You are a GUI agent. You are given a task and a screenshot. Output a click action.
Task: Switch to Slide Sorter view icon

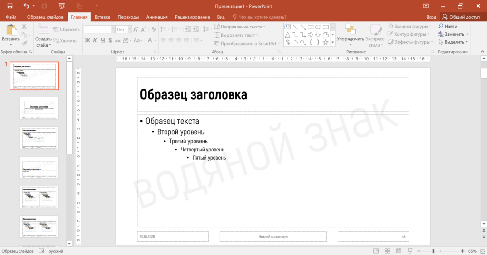tap(387, 251)
